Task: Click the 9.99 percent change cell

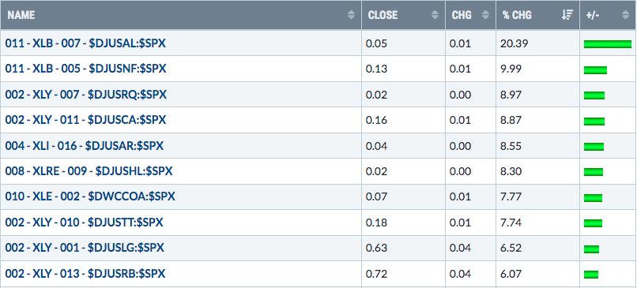Action: click(x=537, y=69)
